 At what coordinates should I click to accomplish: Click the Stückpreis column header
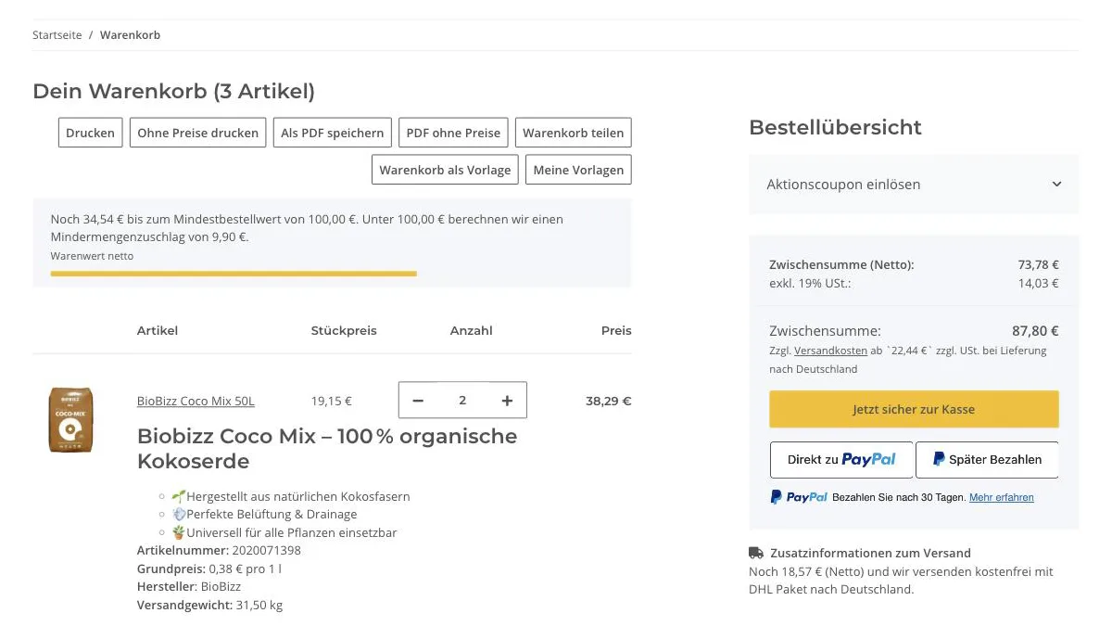point(344,330)
